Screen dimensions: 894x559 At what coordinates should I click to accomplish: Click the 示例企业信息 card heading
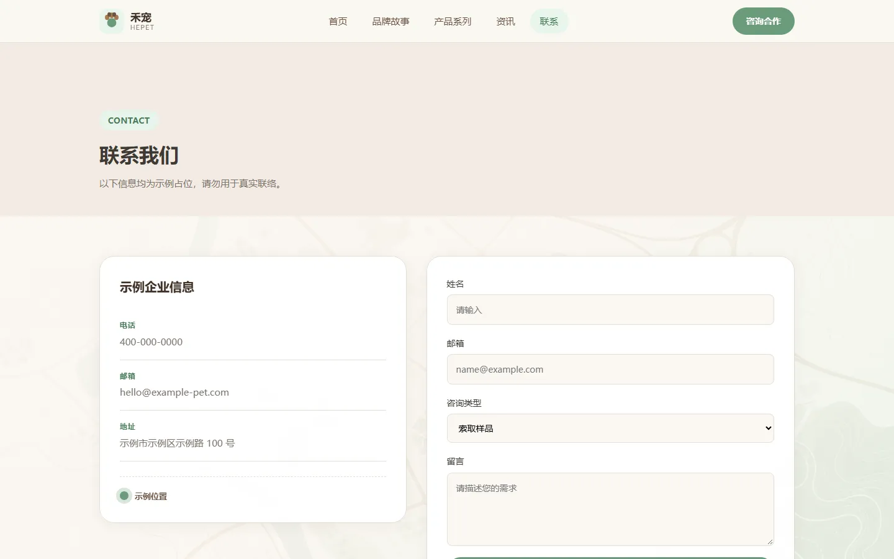point(157,287)
